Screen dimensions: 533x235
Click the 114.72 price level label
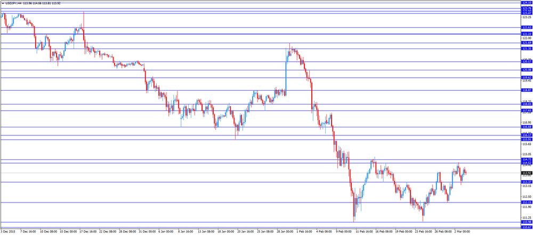pyautogui.click(x=527, y=159)
